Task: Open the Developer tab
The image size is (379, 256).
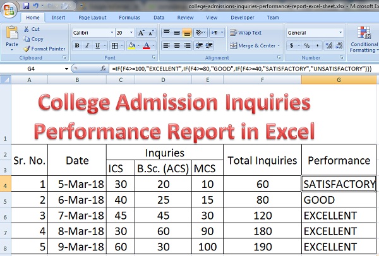Action: pos(243,18)
